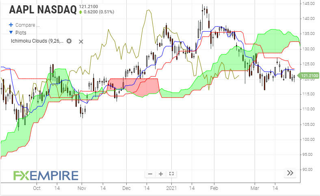Click the 0.6200 (0.51%) change value
Image resolution: width=320 pixels, height=196 pixels.
pos(99,12)
